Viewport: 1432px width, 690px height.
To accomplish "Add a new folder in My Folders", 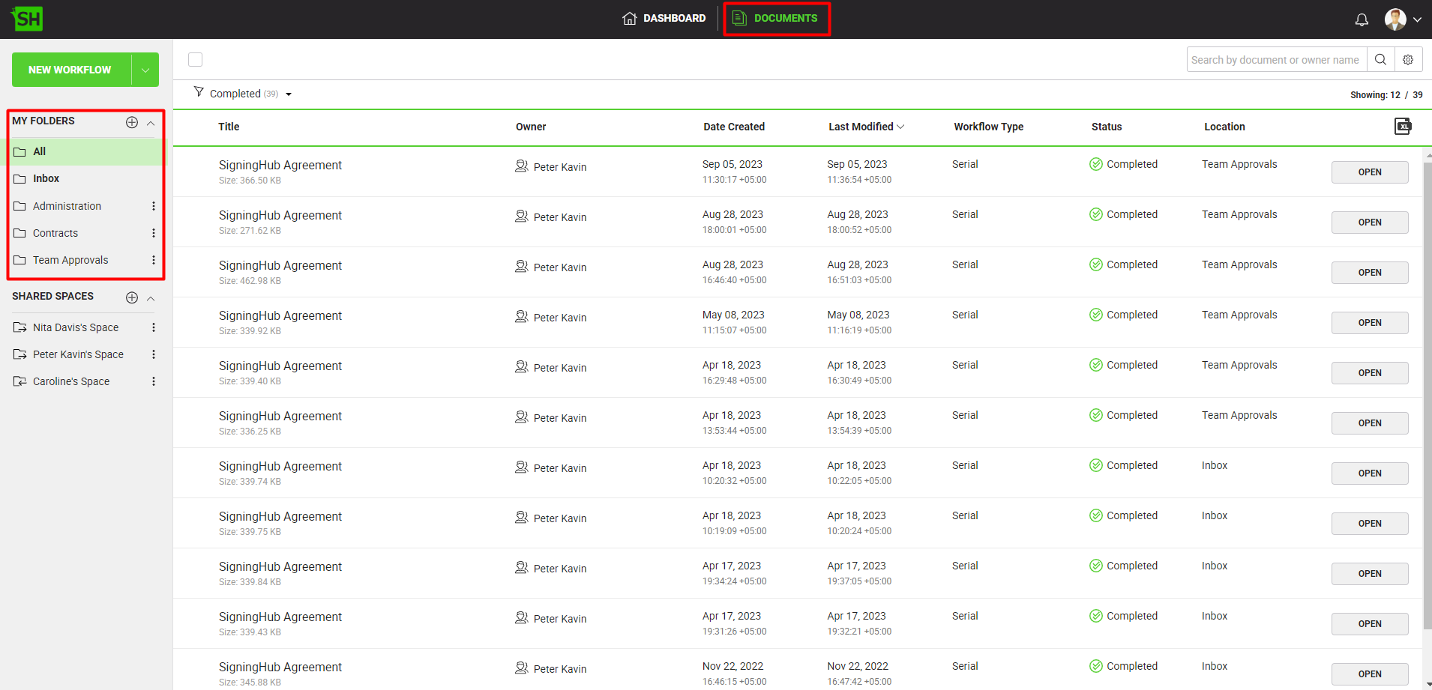I will pos(132,122).
